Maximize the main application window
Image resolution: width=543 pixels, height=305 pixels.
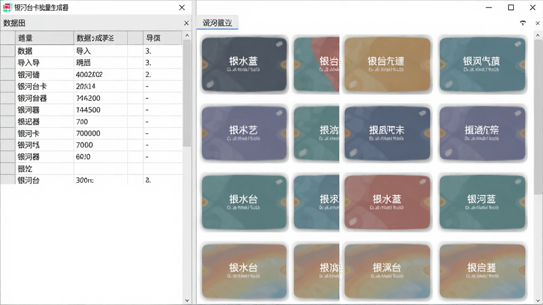pyautogui.click(x=511, y=7)
